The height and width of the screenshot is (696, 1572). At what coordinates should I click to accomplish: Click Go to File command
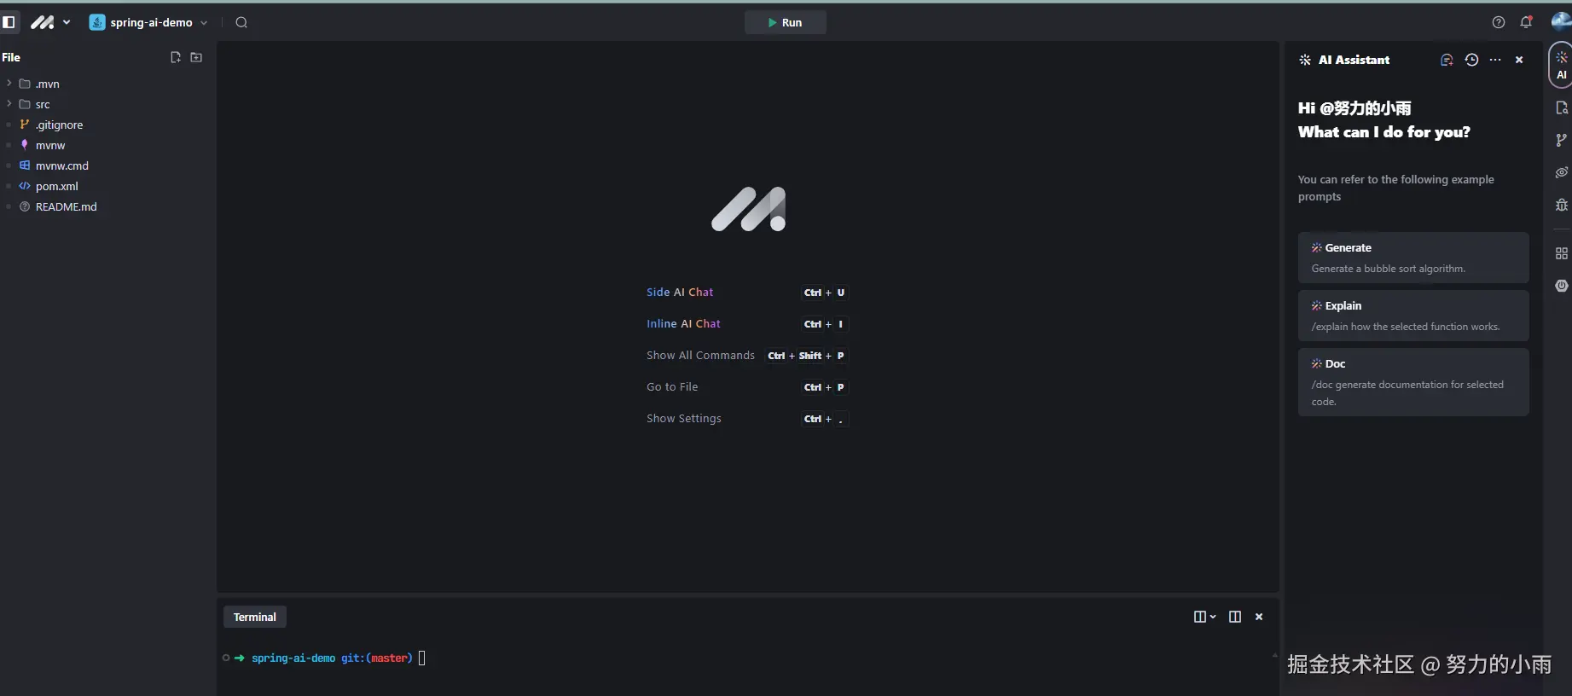click(x=672, y=387)
